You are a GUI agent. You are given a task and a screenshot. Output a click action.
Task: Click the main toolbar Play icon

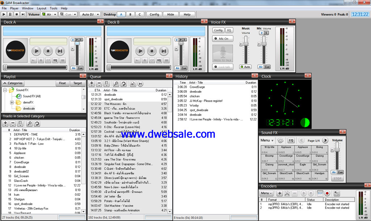[x=4, y=14]
